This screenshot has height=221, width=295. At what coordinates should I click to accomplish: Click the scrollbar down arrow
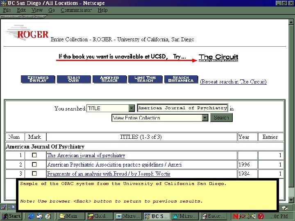[x=291, y=200]
